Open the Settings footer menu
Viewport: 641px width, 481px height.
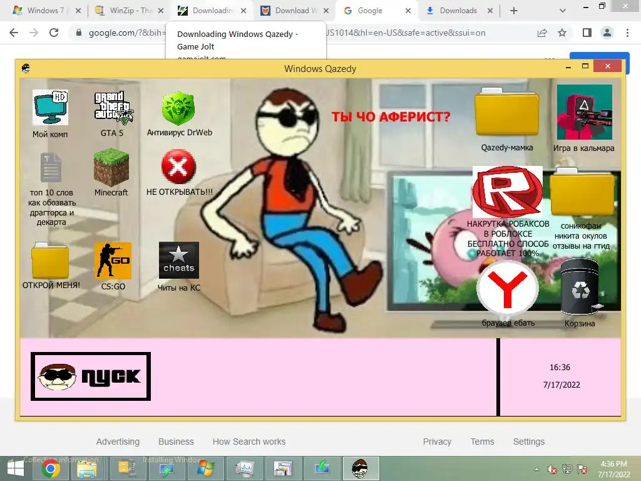click(x=529, y=442)
